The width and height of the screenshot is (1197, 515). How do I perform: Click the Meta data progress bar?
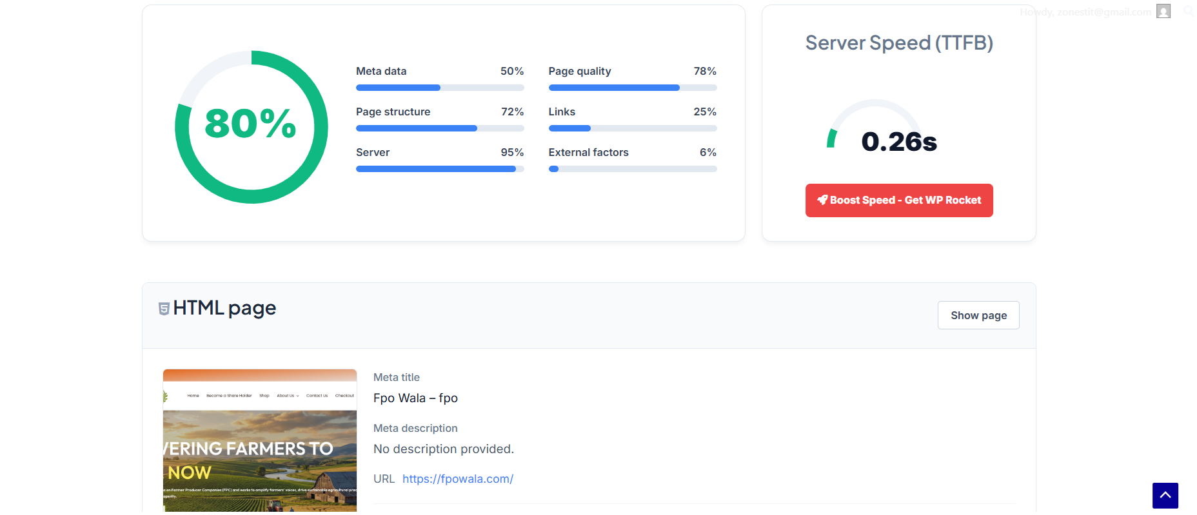pyautogui.click(x=440, y=88)
